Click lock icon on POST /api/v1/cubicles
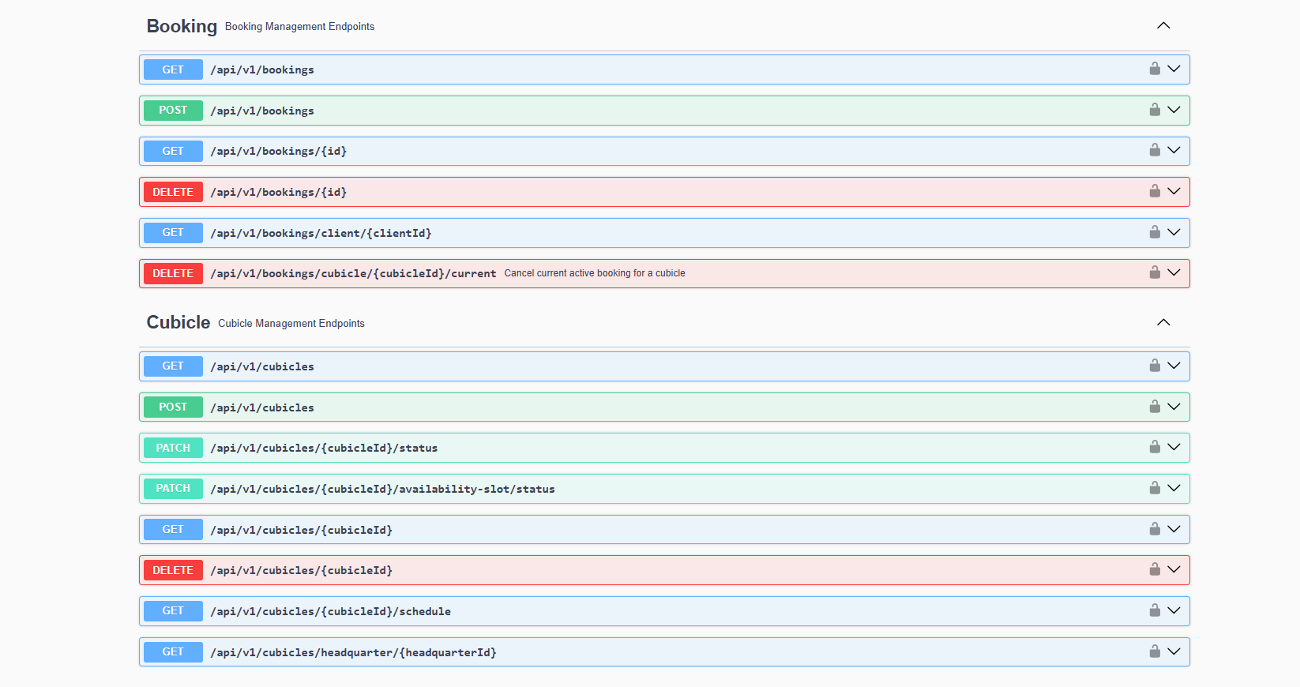The image size is (1300, 687). [x=1154, y=407]
